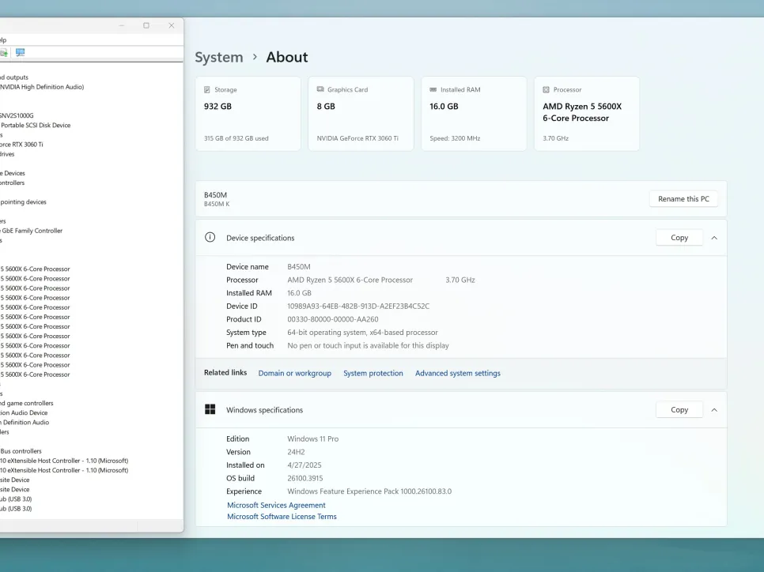
Task: Click the OS build value "26100.3915"
Action: (305, 478)
